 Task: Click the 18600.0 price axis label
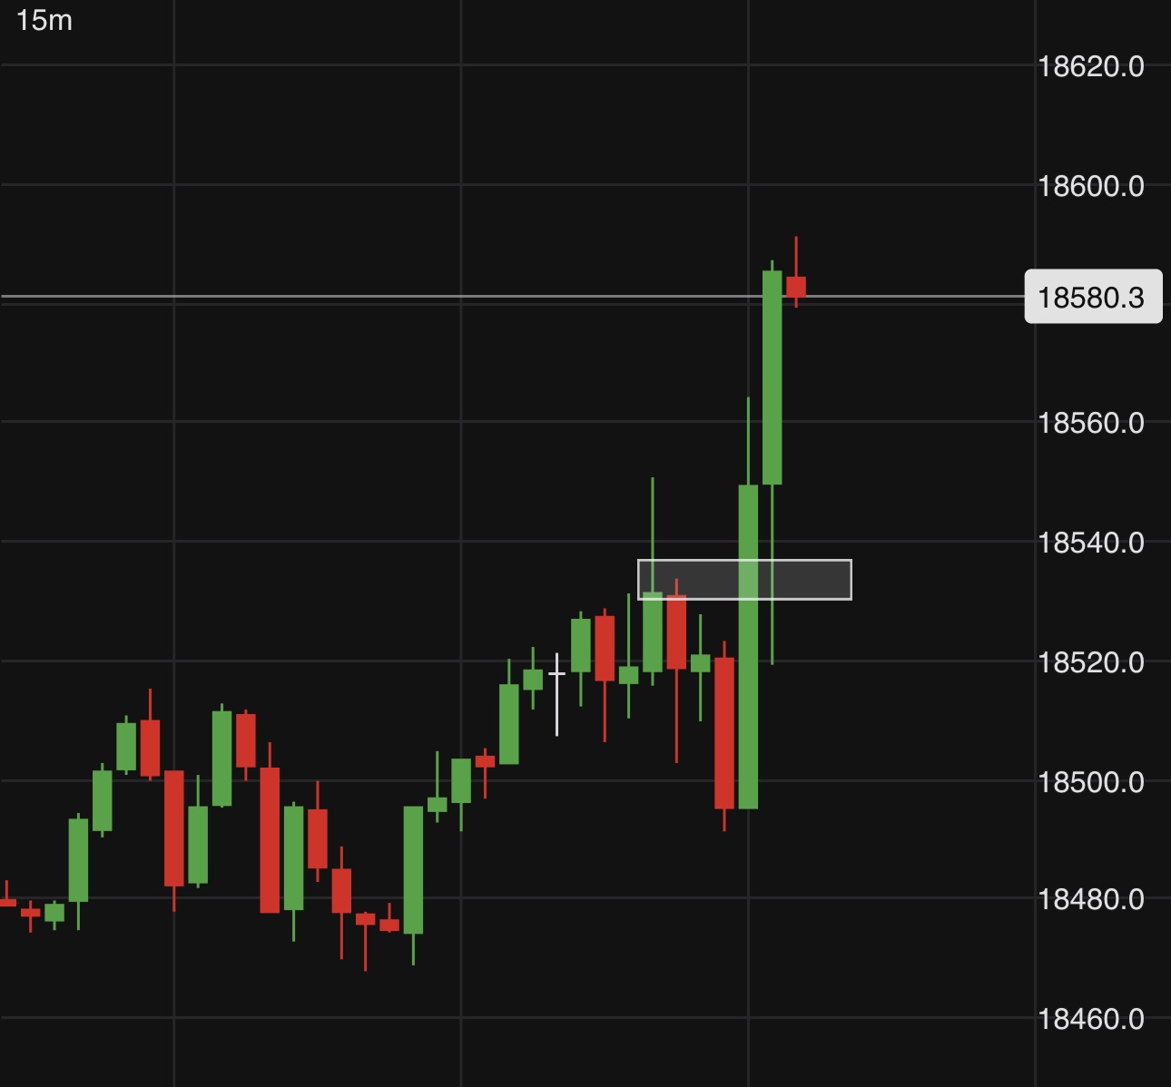1090,186
